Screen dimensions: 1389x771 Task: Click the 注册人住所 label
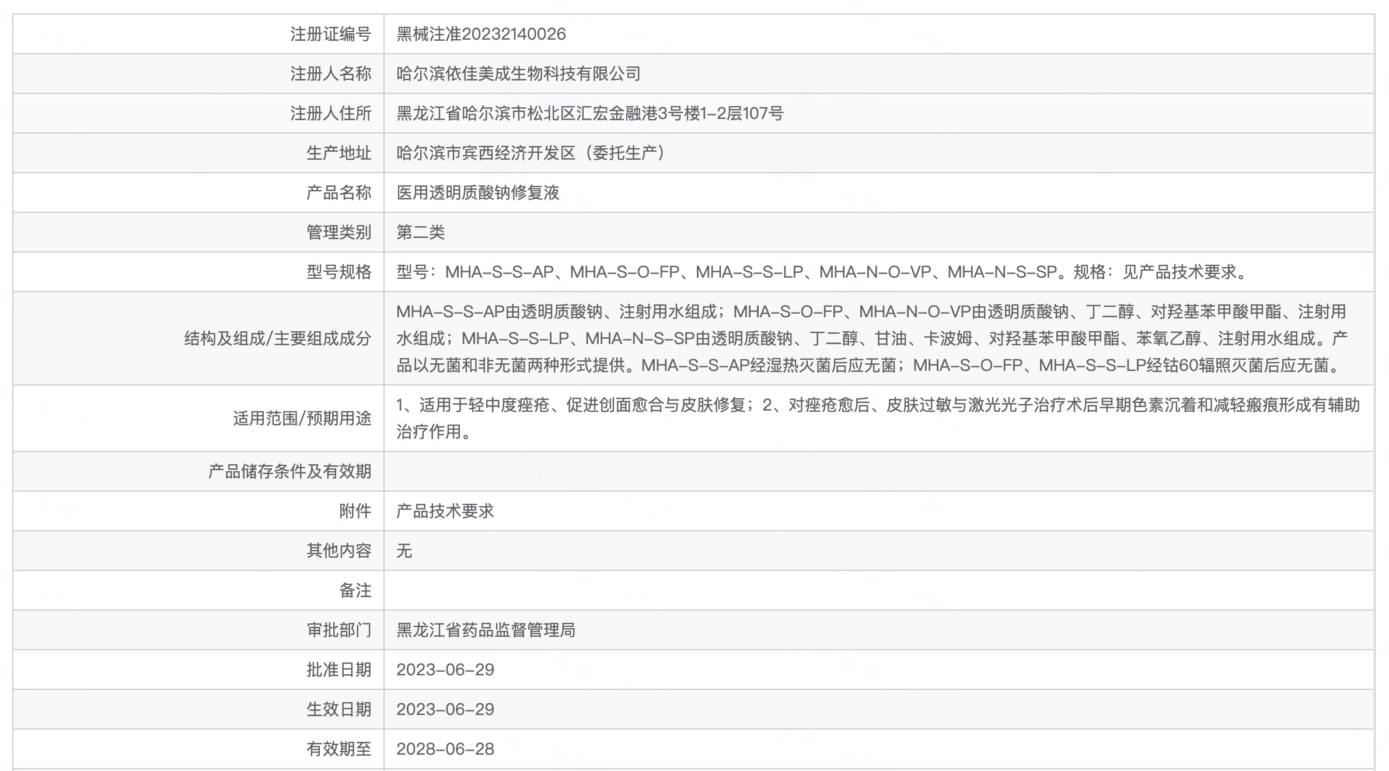331,113
